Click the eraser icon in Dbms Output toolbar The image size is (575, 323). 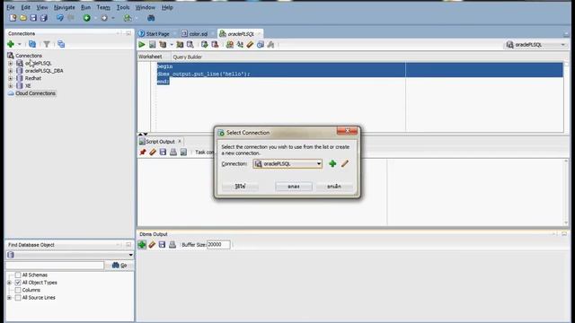pos(152,245)
